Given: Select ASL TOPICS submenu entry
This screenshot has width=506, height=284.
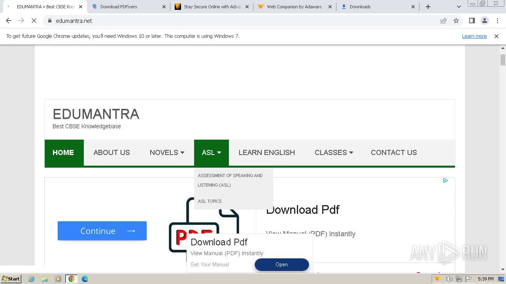Looking at the screenshot, I should tap(210, 201).
